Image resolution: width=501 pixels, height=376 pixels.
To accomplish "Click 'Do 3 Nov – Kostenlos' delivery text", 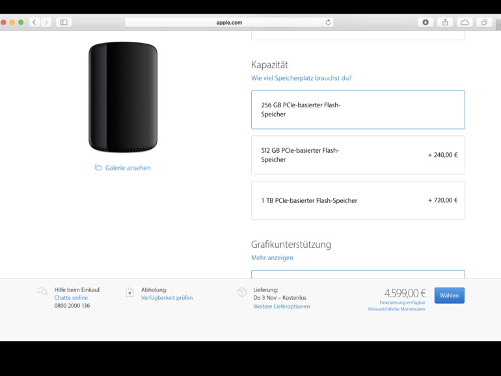I will coord(280,298).
